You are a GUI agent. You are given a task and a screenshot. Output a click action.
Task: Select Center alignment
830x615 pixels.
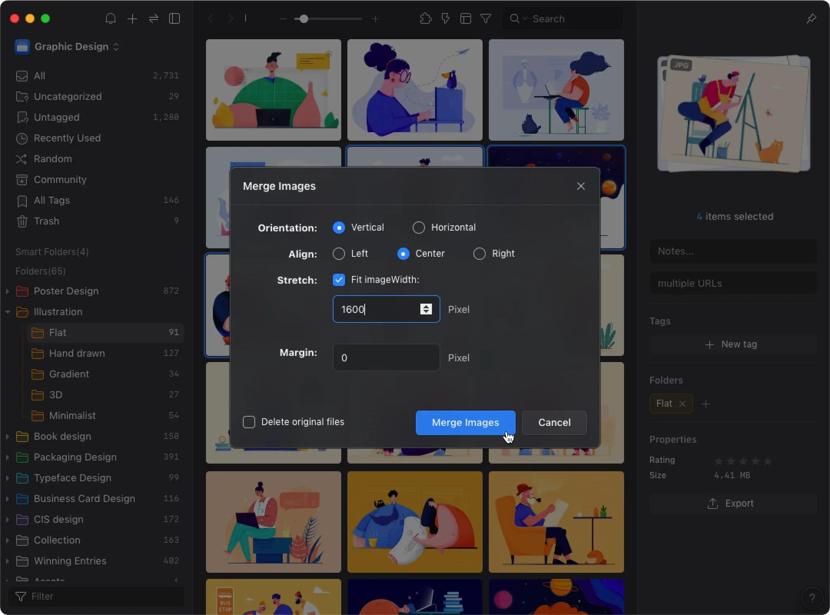403,254
